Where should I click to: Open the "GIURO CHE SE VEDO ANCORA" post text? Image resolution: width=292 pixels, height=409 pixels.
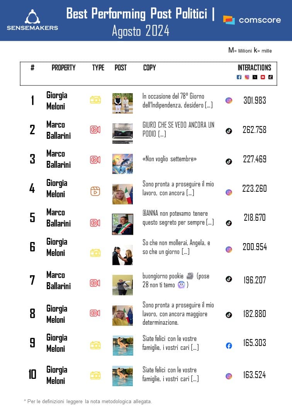point(178,129)
